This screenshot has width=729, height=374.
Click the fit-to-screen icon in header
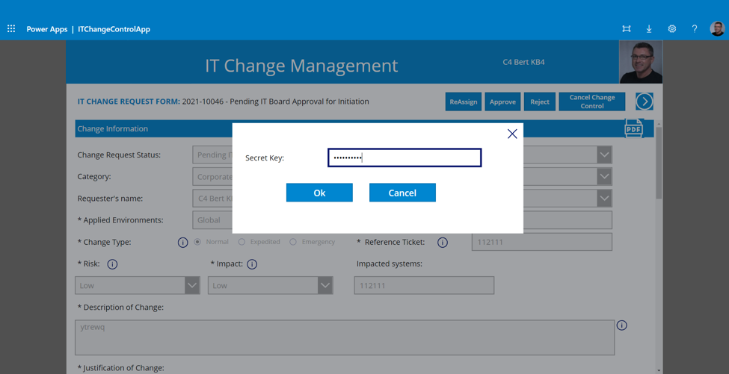627,29
